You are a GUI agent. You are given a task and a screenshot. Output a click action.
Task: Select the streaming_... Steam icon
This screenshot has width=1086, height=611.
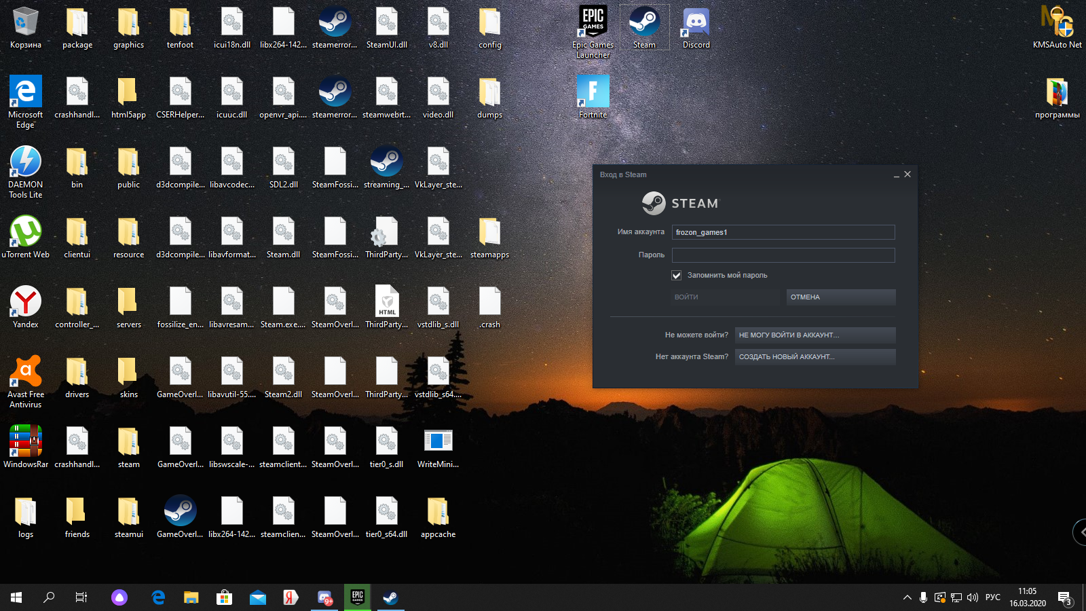[386, 167]
